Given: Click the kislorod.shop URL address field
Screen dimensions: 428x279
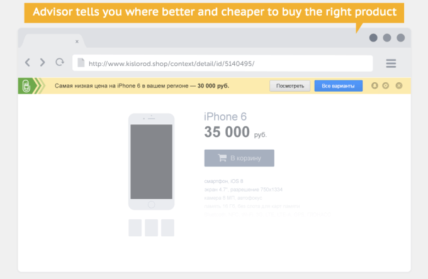Looking at the screenshot, I should click(227, 63).
